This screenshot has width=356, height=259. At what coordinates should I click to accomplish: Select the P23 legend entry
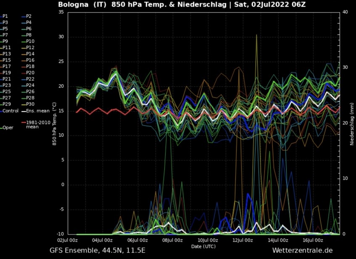click(5, 85)
